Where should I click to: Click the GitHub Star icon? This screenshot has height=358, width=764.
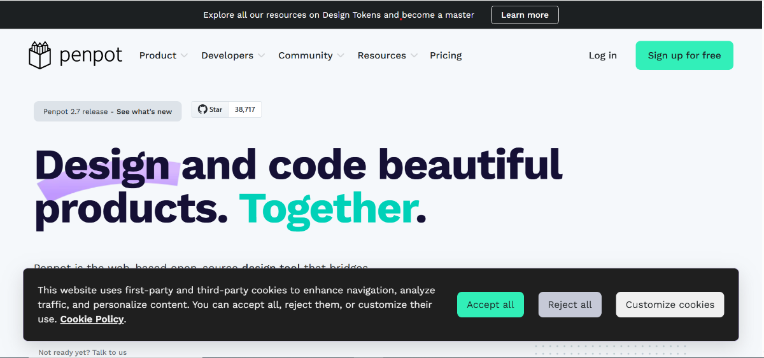(202, 109)
